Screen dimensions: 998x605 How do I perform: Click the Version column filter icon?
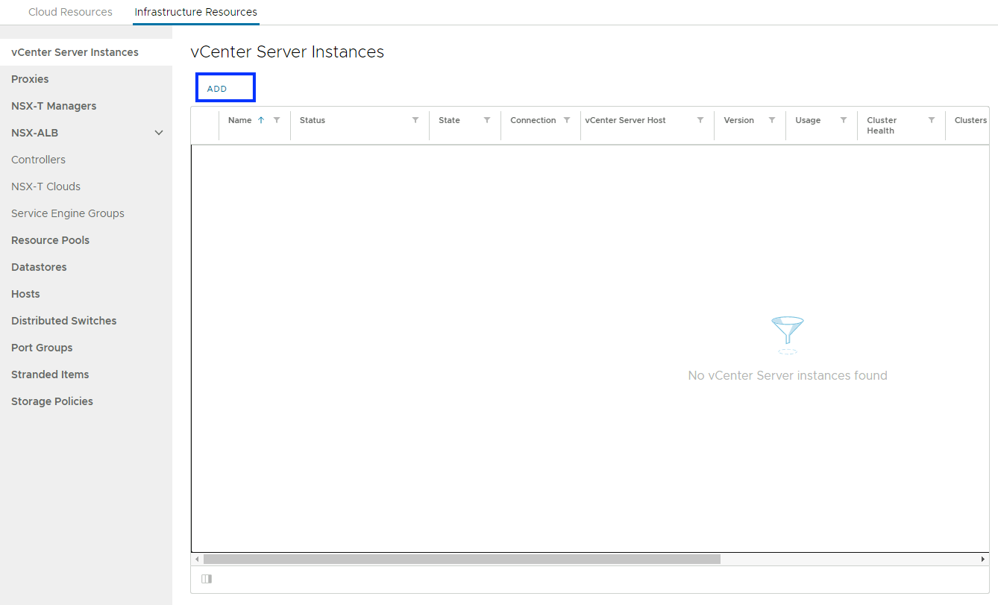tap(772, 120)
